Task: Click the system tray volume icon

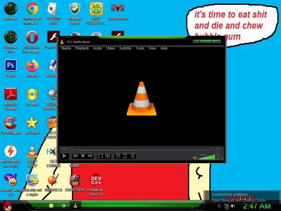Action: [x=233, y=206]
